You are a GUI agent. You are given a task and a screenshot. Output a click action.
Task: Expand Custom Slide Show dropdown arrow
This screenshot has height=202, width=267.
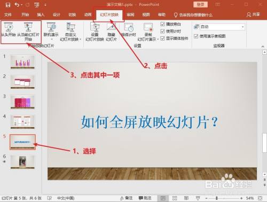[x=81, y=40]
